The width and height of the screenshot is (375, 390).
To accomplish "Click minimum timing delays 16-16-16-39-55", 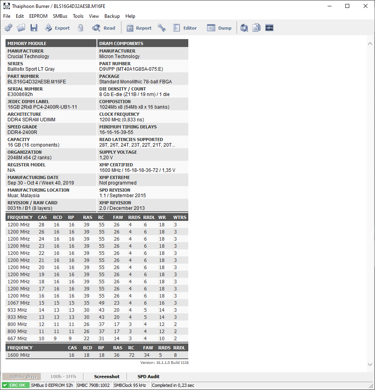I will [x=116, y=132].
